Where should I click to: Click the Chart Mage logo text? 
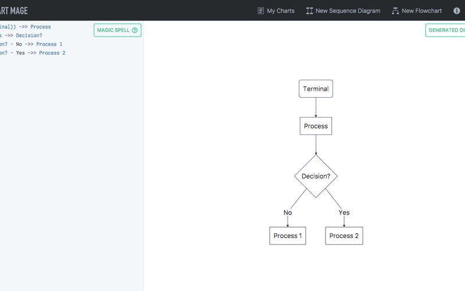pyautogui.click(x=13, y=10)
